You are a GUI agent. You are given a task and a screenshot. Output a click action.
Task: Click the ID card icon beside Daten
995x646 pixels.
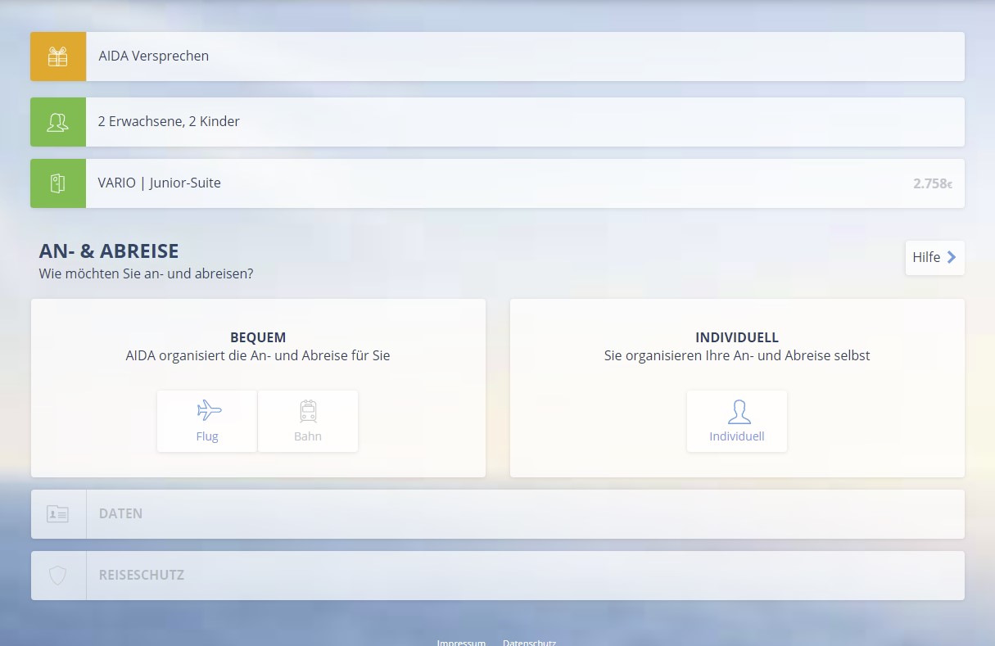pos(57,514)
